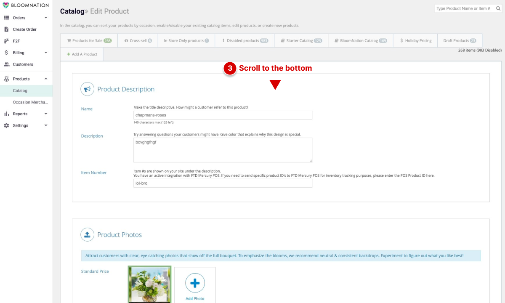Click the Customers people icon
This screenshot has width=505, height=303.
[6, 64]
